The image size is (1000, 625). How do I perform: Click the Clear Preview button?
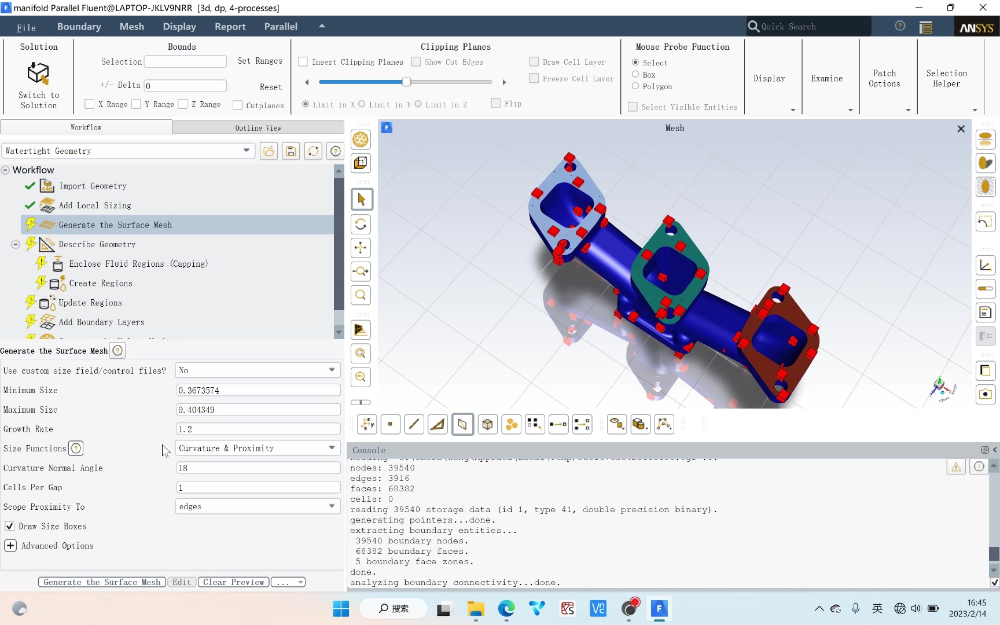click(x=233, y=582)
